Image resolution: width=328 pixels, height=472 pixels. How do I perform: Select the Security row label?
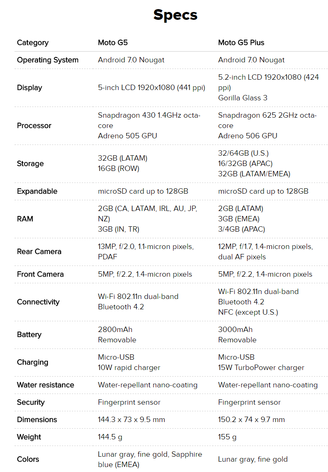[31, 403]
